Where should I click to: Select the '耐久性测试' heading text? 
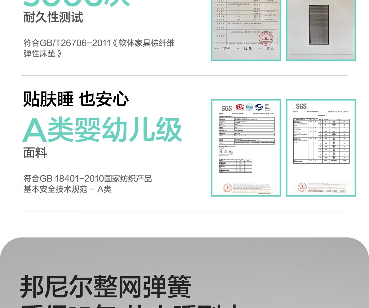pos(53,17)
